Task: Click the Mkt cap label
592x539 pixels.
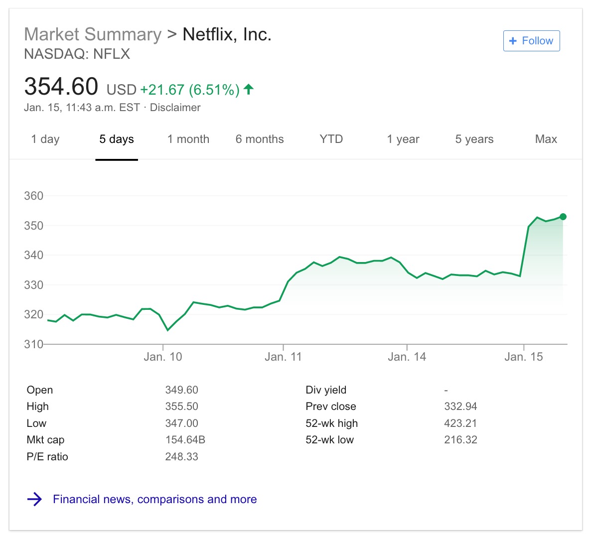Action: pos(45,440)
